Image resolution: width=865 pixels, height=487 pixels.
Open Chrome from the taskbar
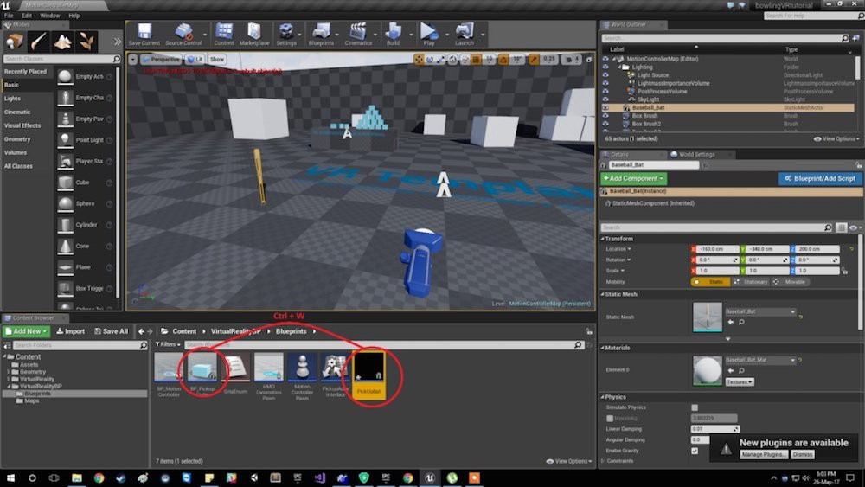[99, 478]
